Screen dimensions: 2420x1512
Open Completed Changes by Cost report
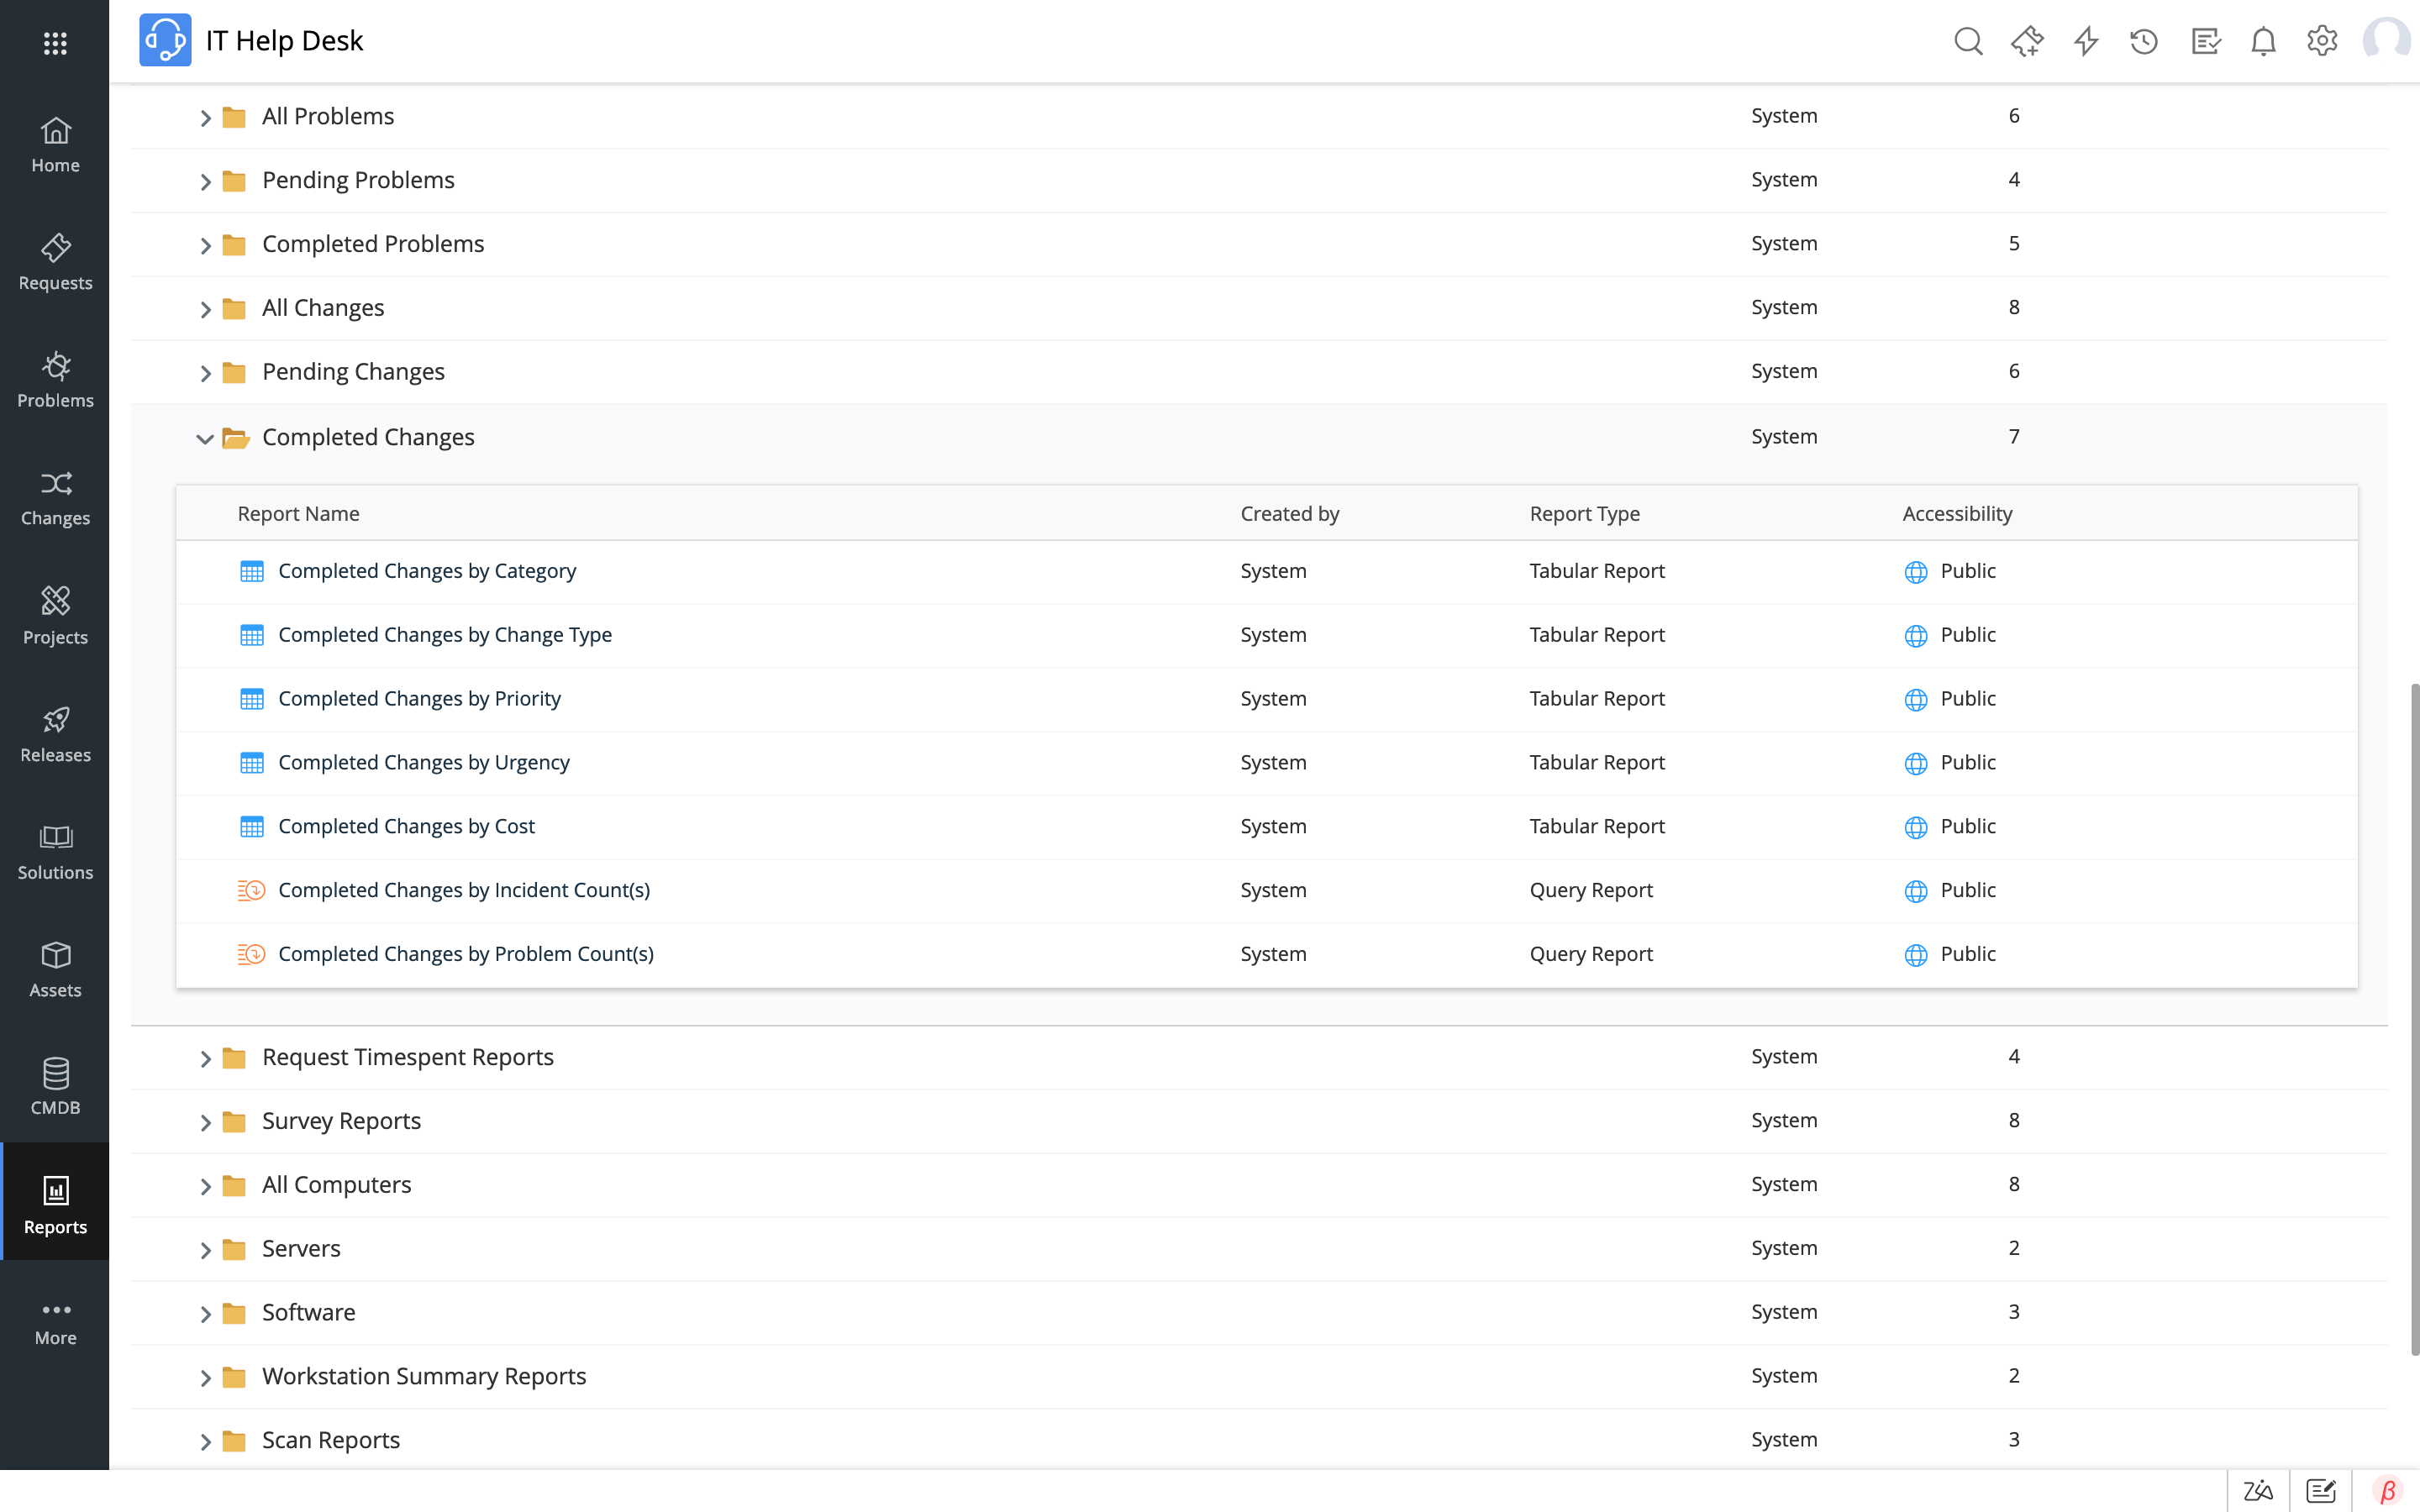[x=406, y=826]
